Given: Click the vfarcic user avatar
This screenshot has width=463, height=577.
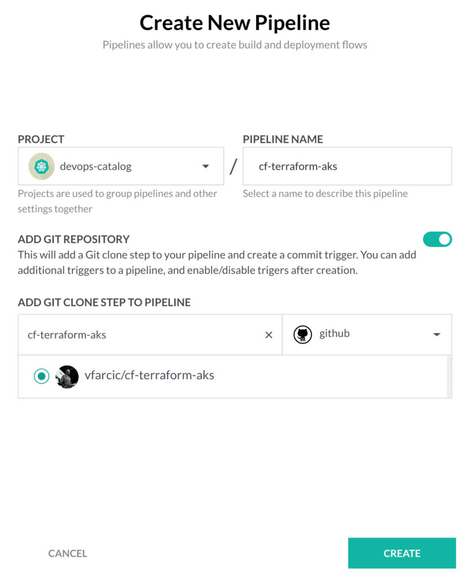Looking at the screenshot, I should click(x=67, y=376).
